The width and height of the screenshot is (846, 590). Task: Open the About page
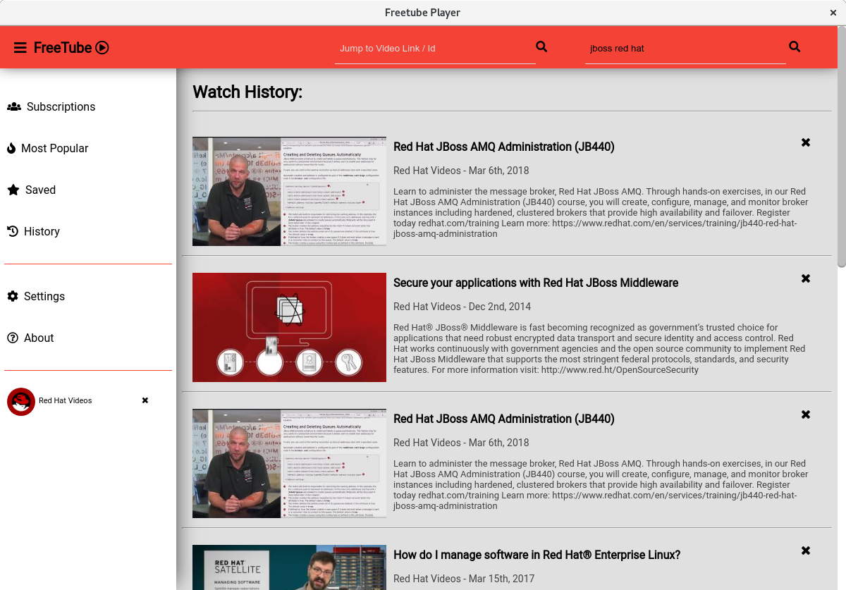pos(39,338)
